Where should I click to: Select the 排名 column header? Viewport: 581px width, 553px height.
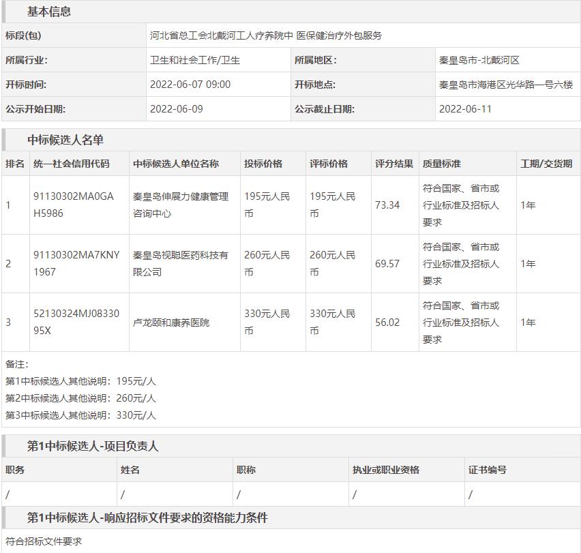click(15, 164)
